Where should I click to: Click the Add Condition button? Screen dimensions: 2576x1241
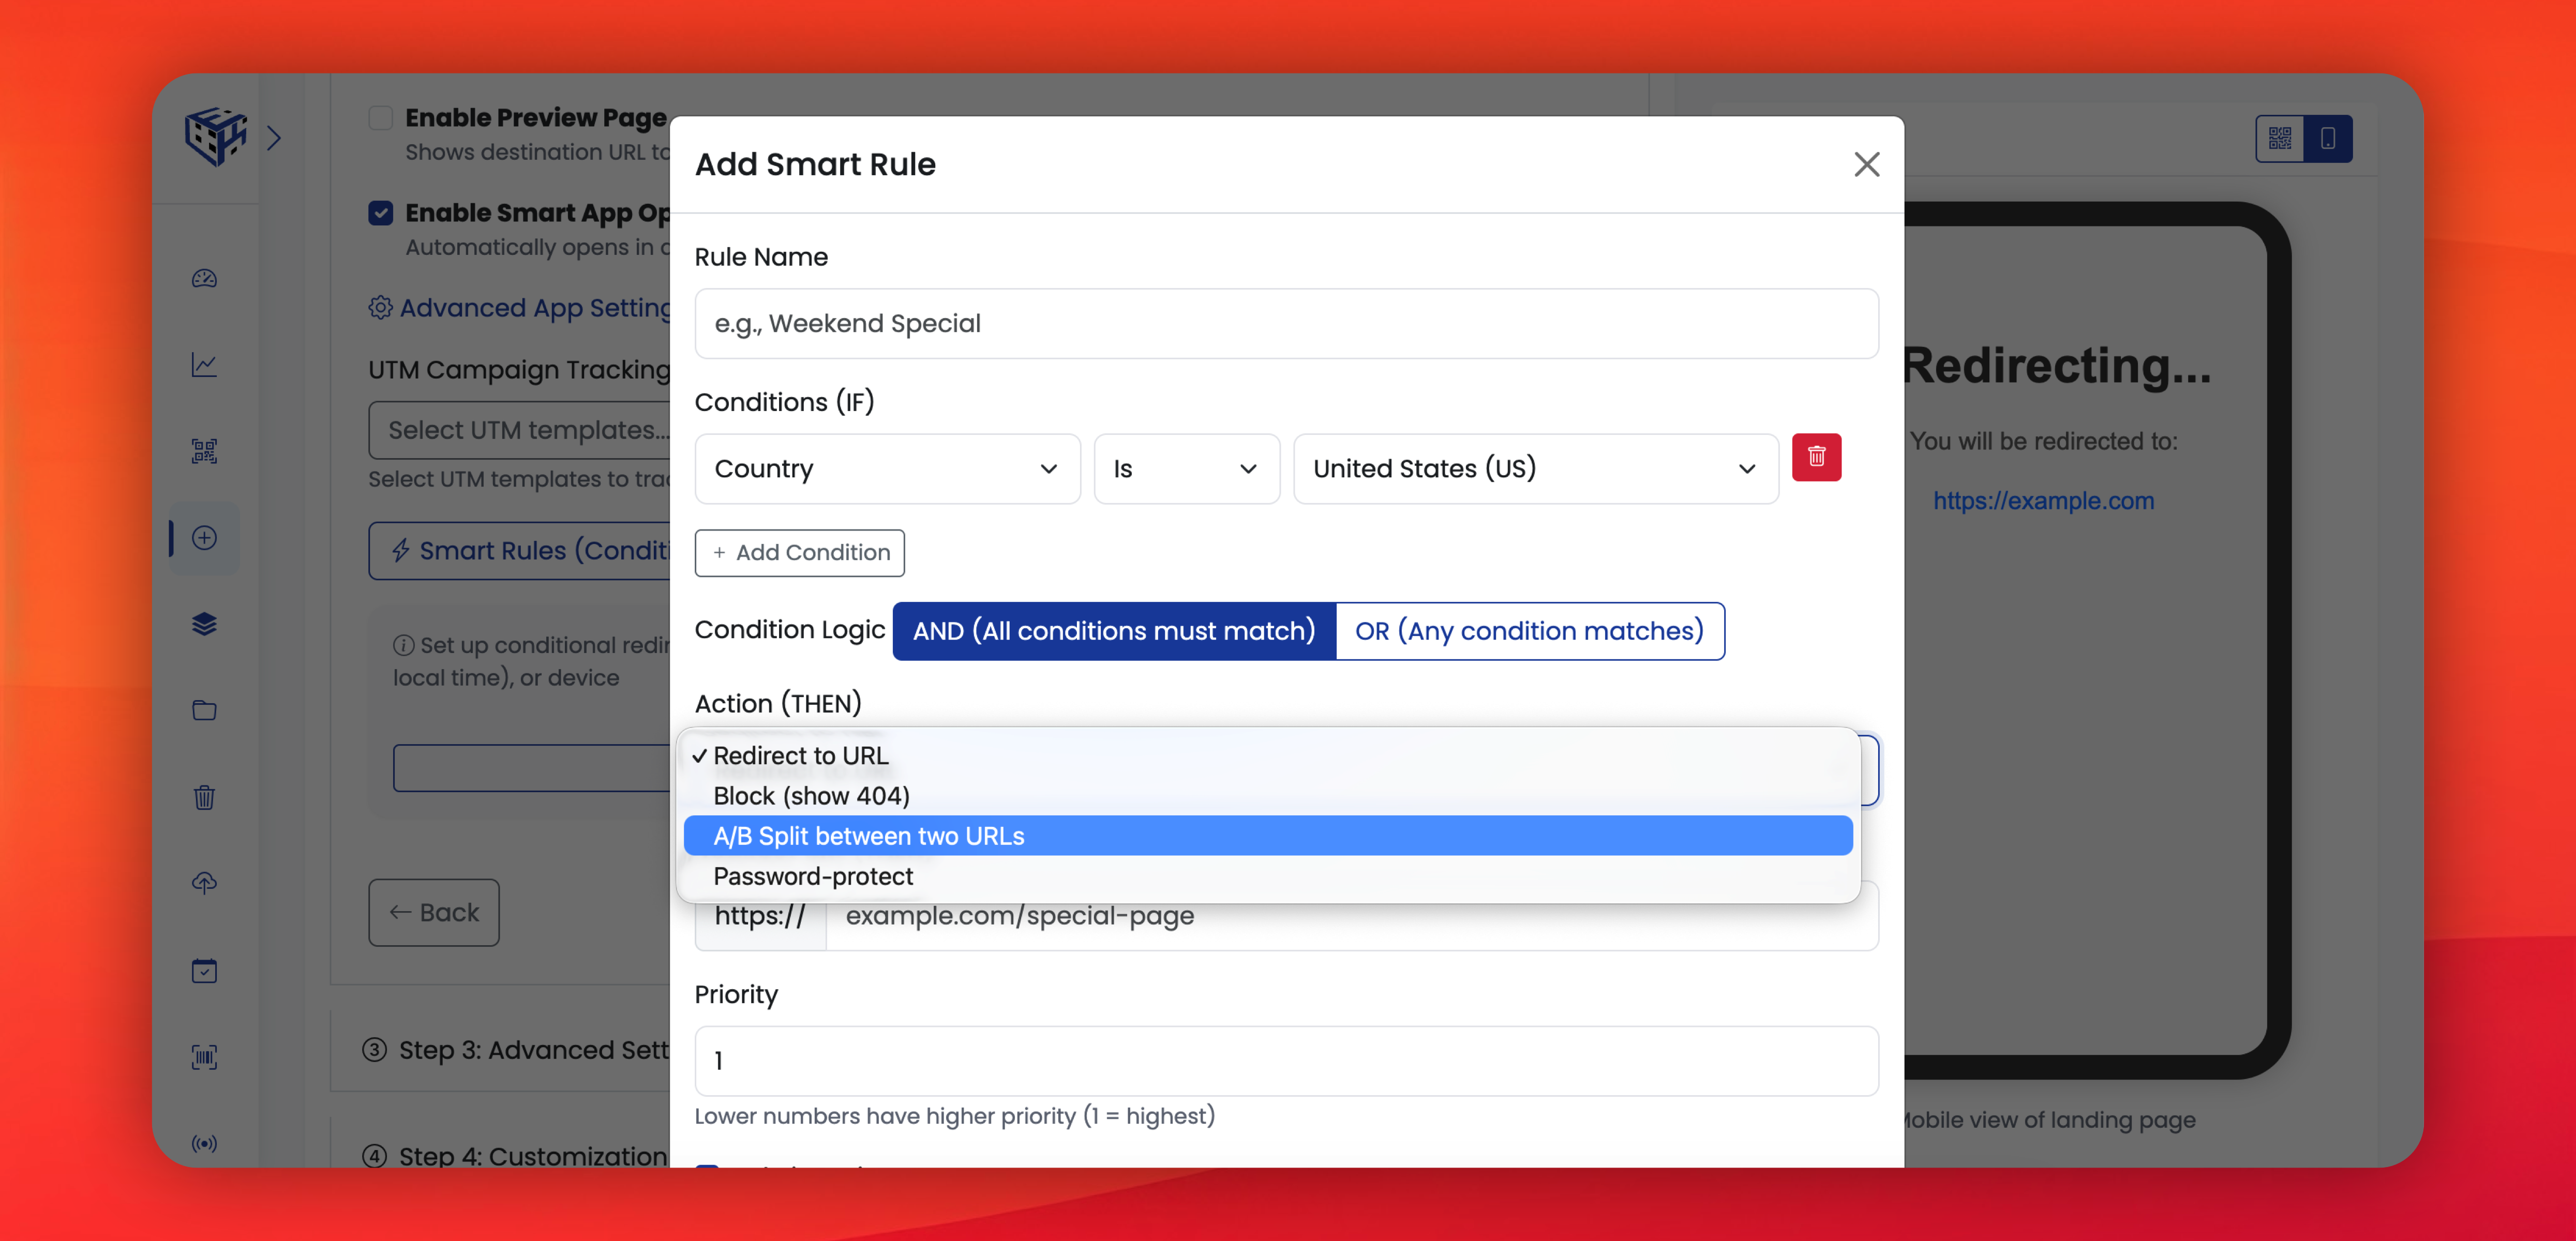point(799,553)
